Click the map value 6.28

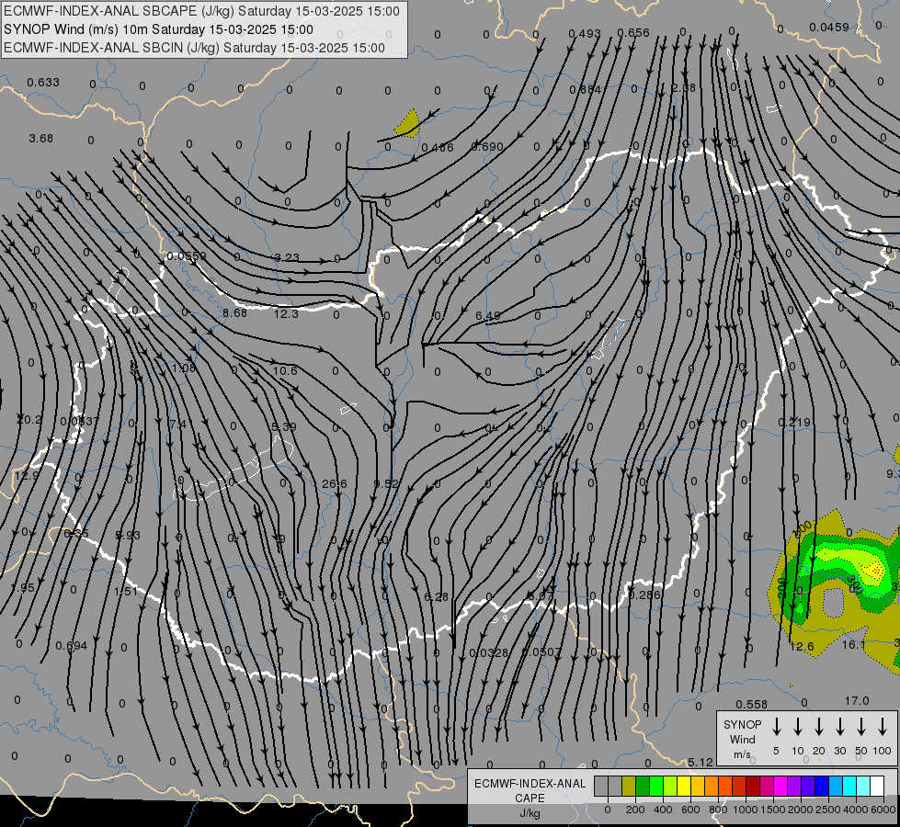(436, 597)
